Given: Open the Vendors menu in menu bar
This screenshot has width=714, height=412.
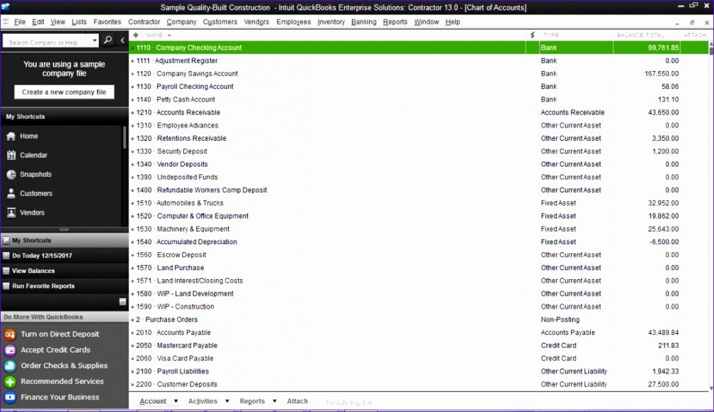Looking at the screenshot, I should [x=256, y=22].
